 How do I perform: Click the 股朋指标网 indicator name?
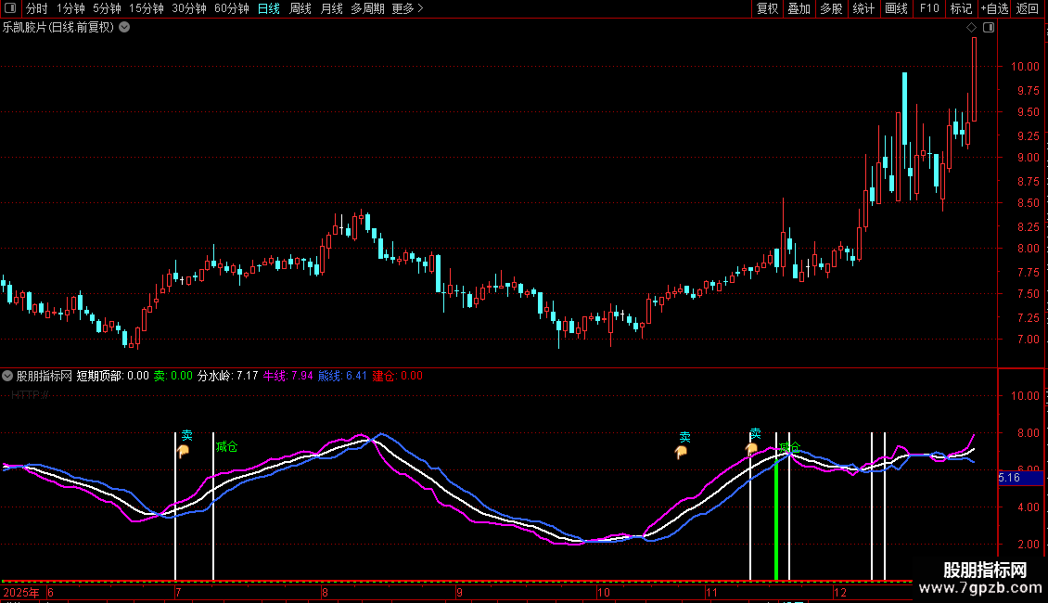[x=45, y=376]
